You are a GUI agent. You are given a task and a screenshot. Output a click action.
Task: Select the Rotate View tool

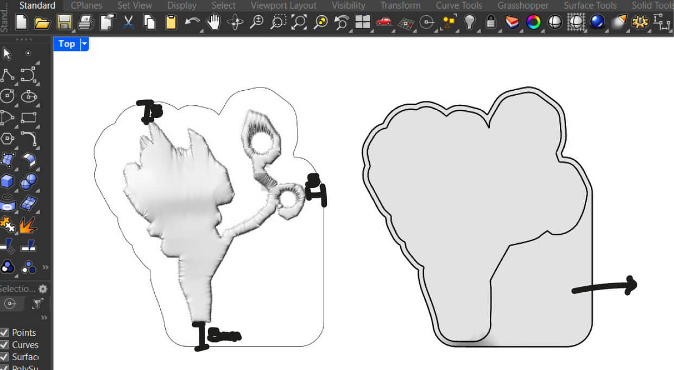[x=235, y=22]
